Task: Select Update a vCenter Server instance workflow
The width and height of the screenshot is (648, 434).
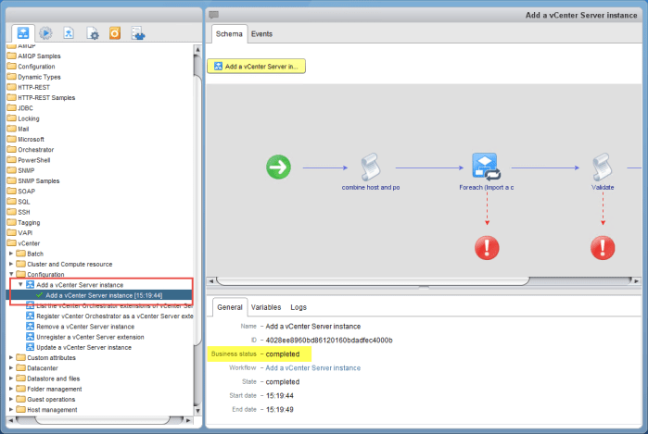Action: [83, 347]
